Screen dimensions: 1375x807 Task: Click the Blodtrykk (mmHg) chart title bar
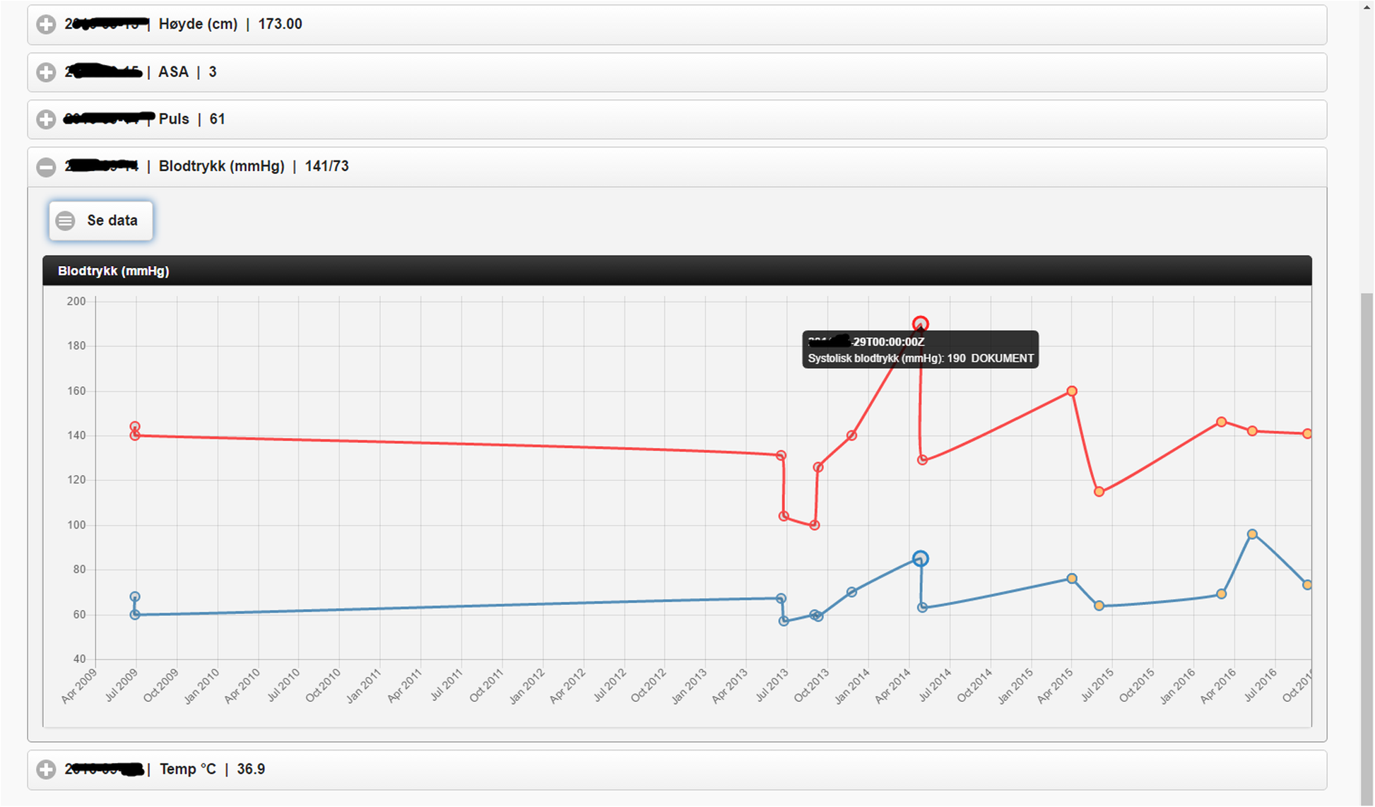point(677,271)
